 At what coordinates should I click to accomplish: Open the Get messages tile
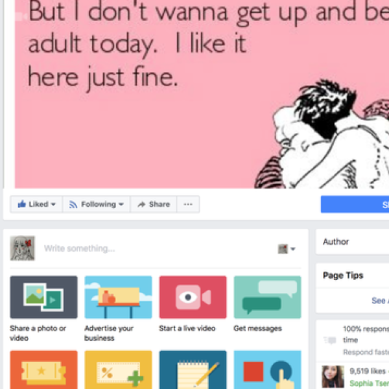(267, 297)
